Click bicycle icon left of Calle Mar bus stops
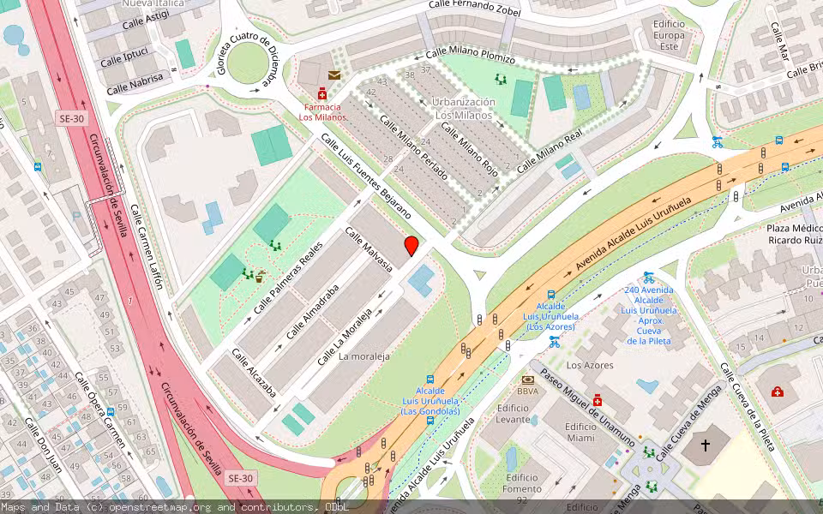823x514 pixels. (717, 141)
